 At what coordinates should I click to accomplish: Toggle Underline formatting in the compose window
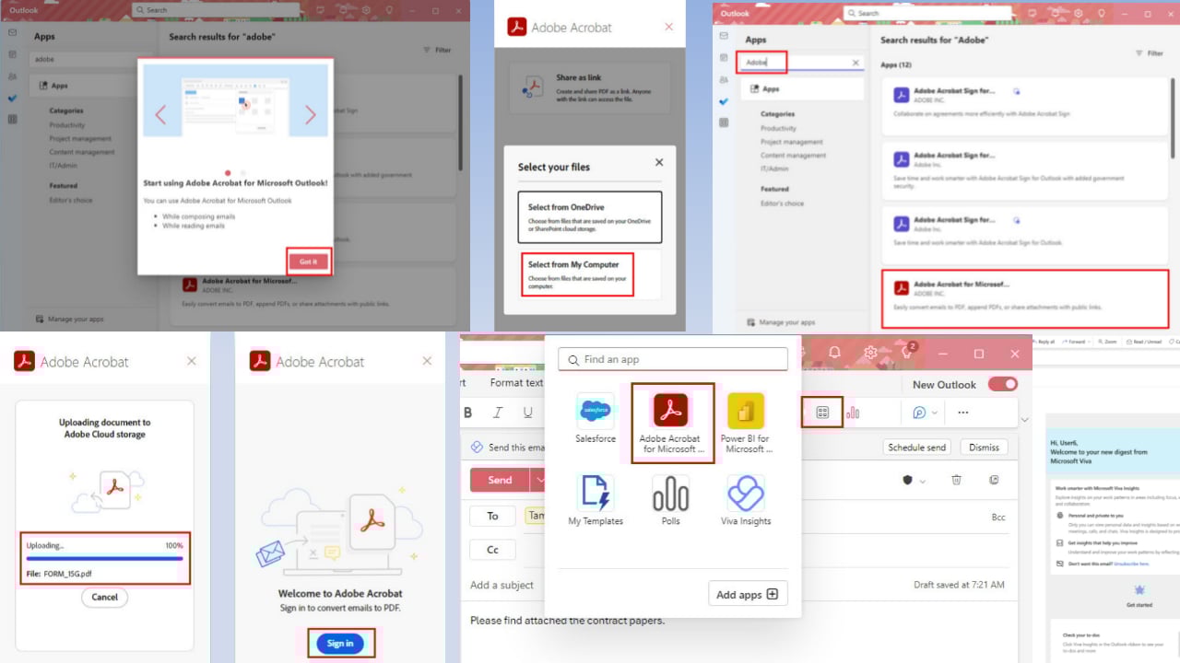tap(528, 413)
